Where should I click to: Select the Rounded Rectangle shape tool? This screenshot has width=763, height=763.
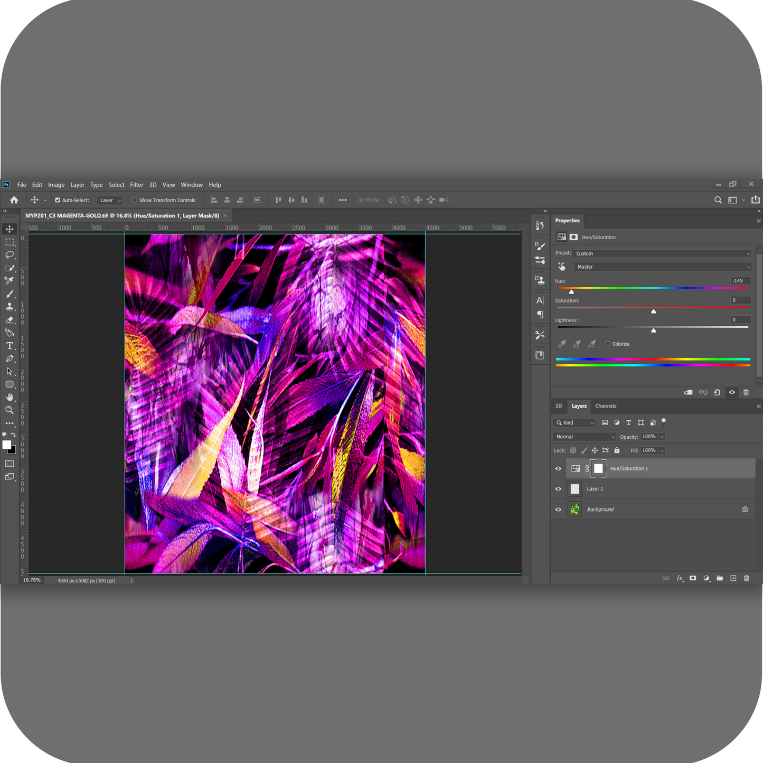(10, 384)
